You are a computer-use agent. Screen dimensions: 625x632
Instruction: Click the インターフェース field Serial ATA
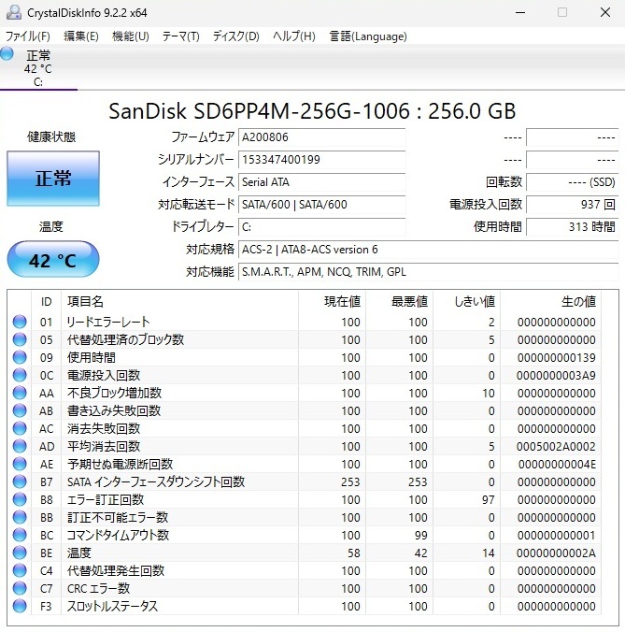(321, 182)
